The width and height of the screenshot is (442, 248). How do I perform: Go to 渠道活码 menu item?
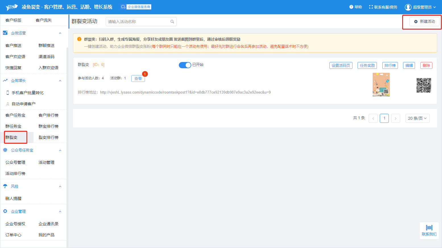(x=46, y=57)
